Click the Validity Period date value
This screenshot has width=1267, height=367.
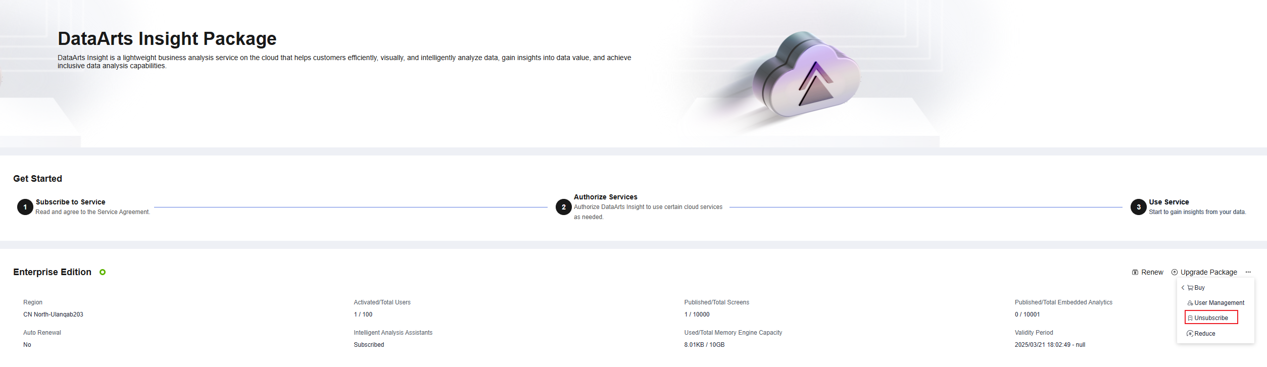pos(1050,345)
